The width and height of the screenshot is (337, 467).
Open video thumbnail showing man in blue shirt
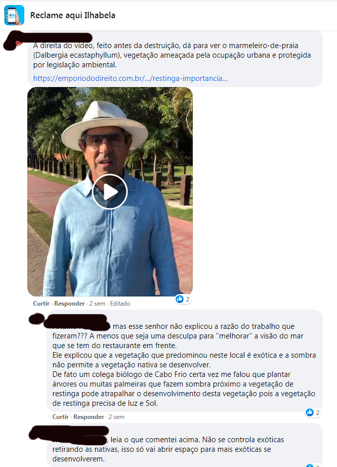click(x=110, y=192)
